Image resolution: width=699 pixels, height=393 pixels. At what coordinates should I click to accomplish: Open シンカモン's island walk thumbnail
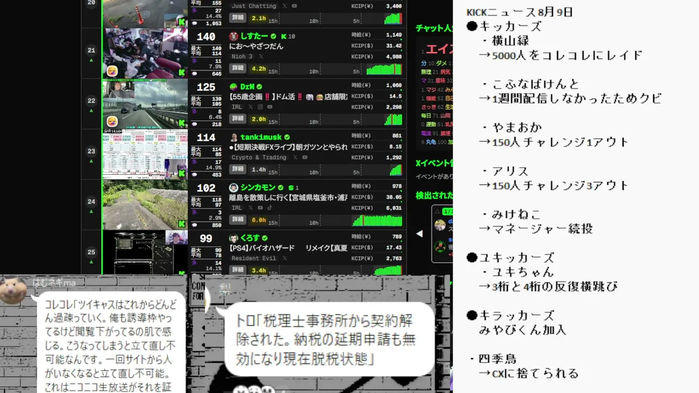coord(145,205)
